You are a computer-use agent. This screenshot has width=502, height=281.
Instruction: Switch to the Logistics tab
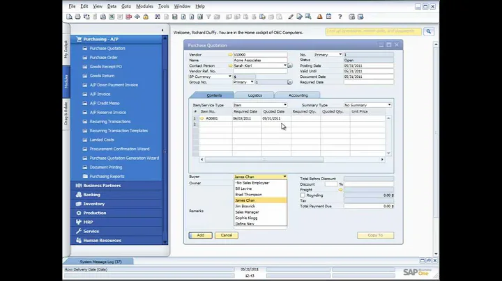point(255,95)
